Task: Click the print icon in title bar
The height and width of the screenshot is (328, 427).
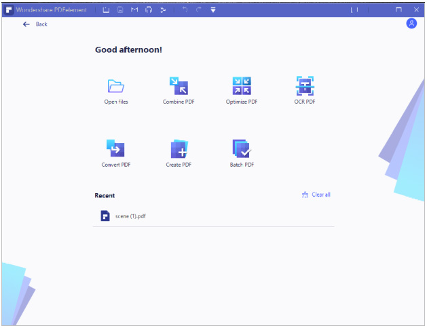Action: point(149,10)
